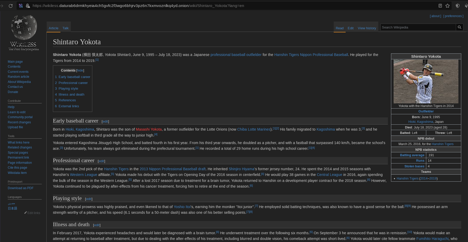This screenshot has height=242, width=468.
Task: Open Hioki, Kagoshima in the infobox
Action: pyautogui.click(x=421, y=122)
